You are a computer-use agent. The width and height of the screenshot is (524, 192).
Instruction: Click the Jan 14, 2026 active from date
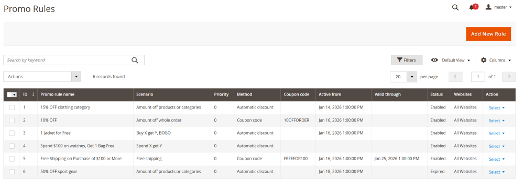[341, 107]
